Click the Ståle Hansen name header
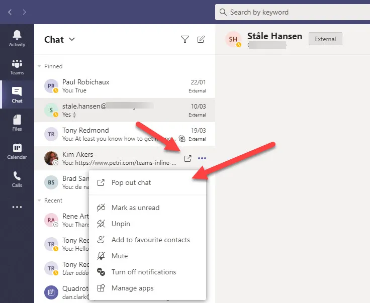This screenshot has height=303, width=370. tap(274, 36)
